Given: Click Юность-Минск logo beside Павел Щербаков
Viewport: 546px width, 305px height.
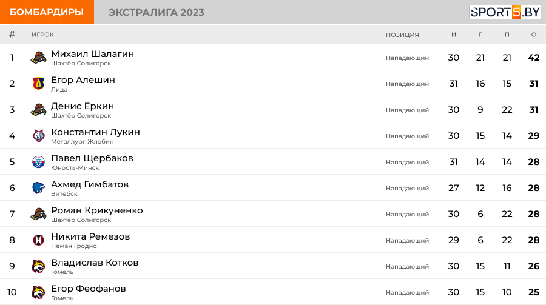Looking at the screenshot, I should click(x=38, y=162).
